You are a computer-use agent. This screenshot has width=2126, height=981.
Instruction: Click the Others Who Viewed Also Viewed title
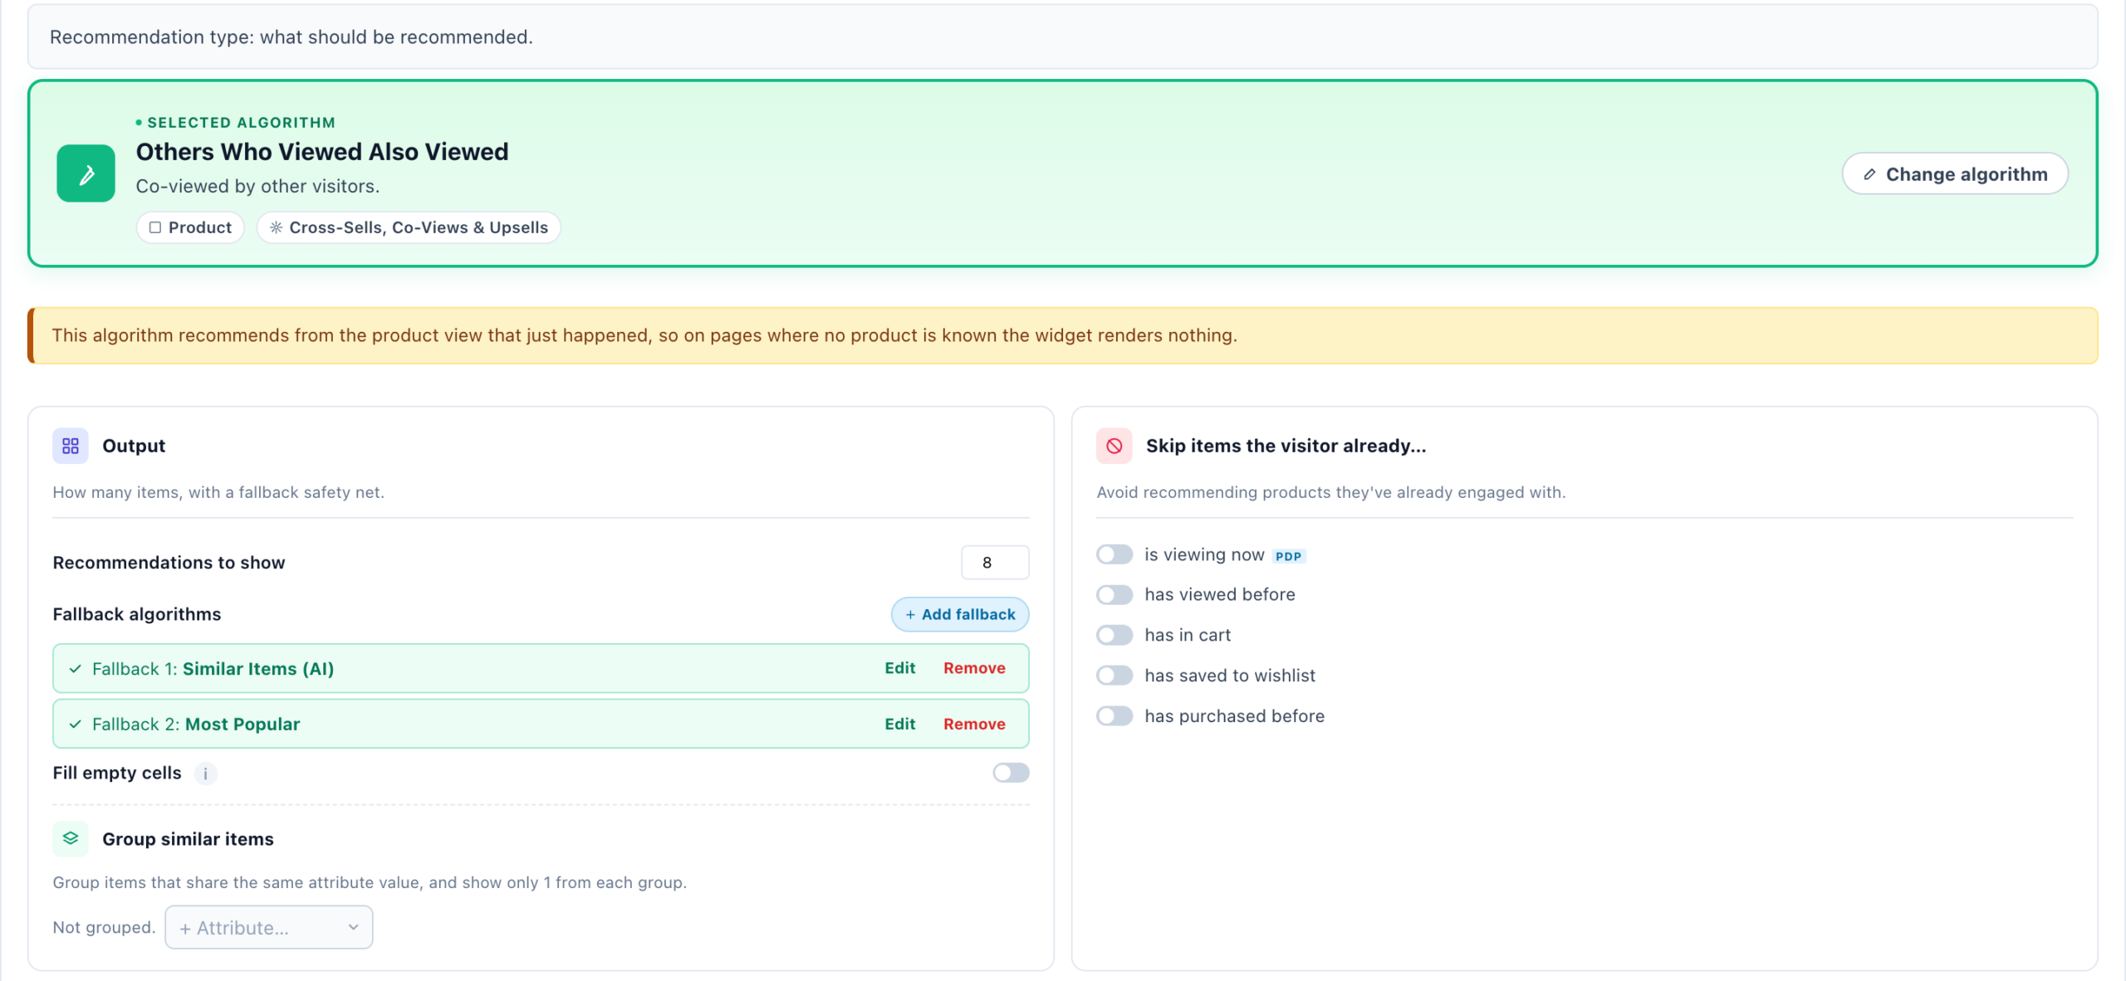pos(322,152)
